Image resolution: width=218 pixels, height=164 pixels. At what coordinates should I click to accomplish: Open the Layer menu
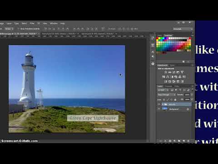[x=9, y=23]
